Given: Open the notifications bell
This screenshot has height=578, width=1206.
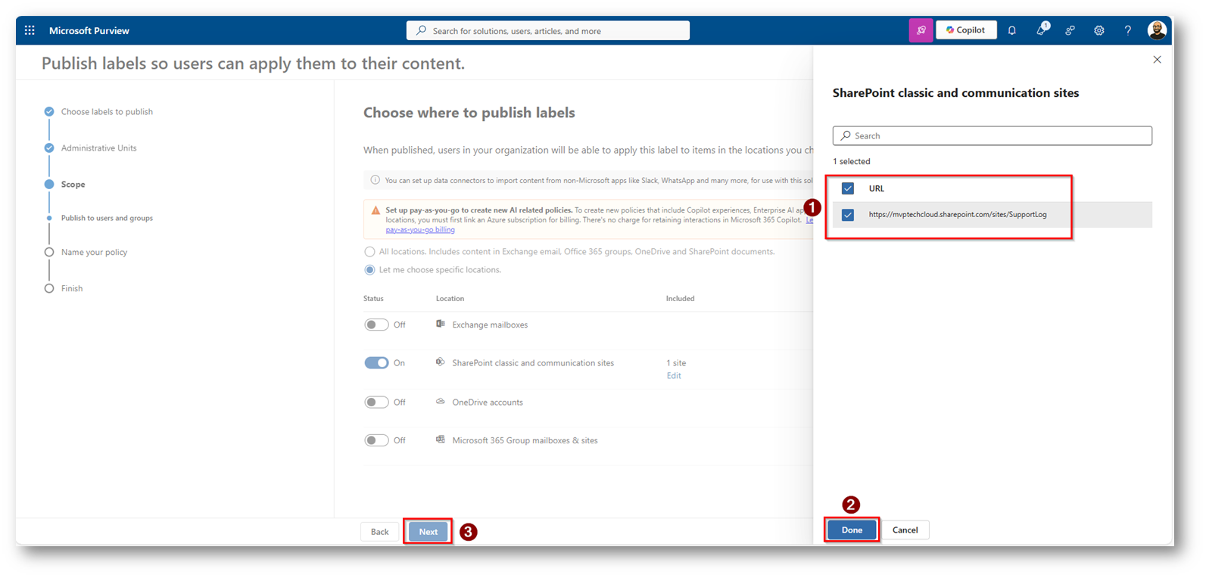Looking at the screenshot, I should (x=1012, y=30).
